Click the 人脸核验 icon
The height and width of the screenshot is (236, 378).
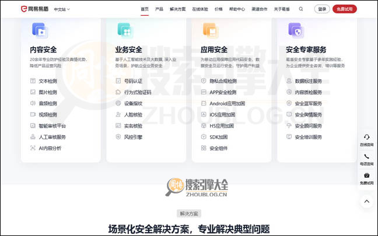pos(118,114)
